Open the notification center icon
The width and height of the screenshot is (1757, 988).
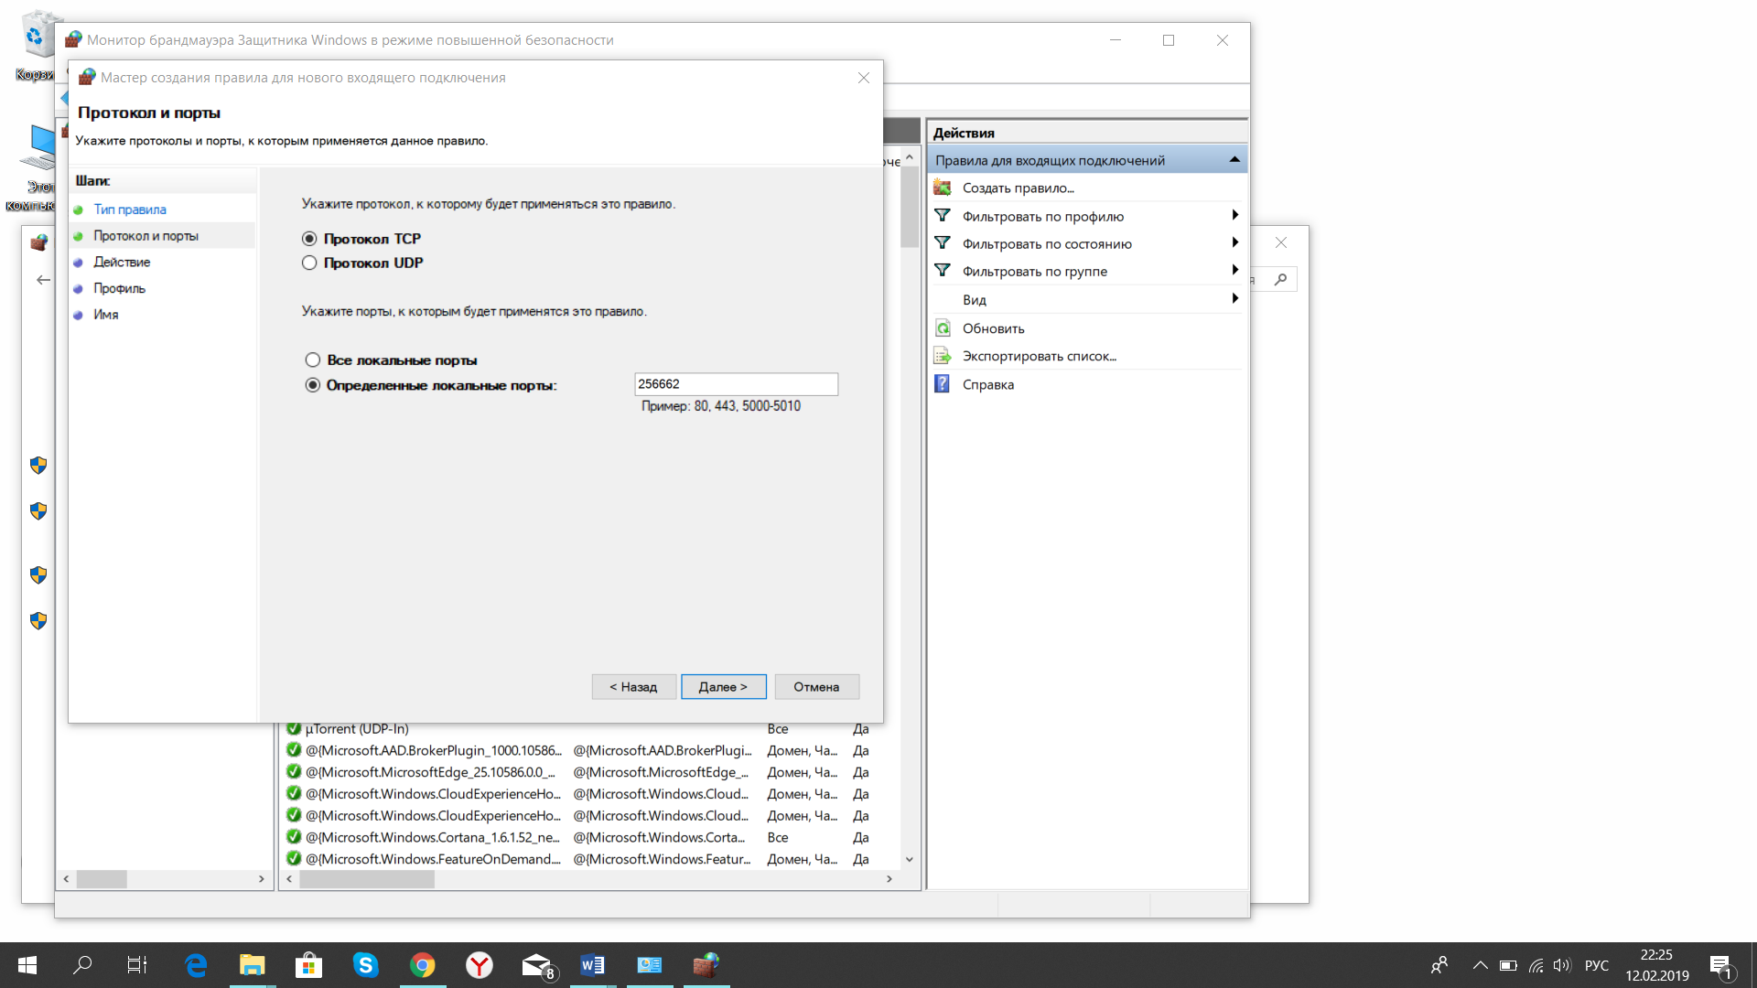[1720, 966]
